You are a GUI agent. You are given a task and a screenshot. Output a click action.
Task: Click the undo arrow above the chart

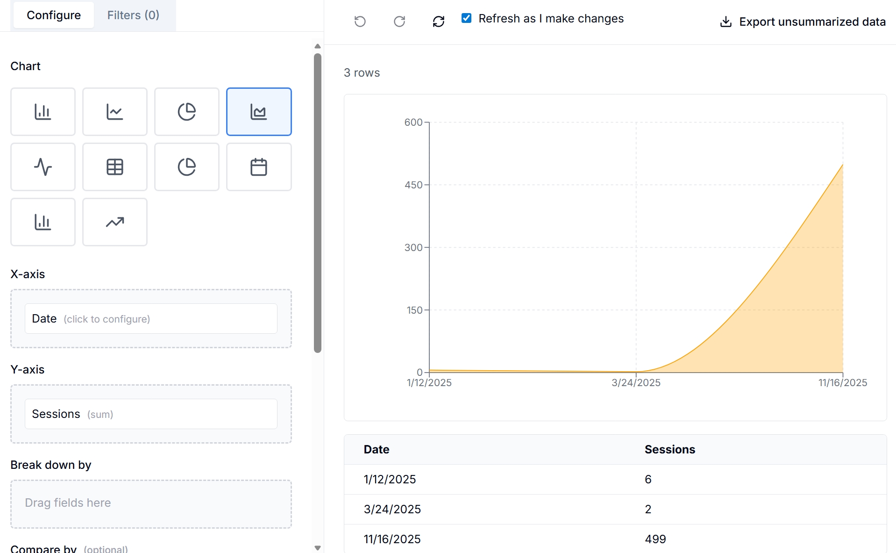tap(360, 21)
